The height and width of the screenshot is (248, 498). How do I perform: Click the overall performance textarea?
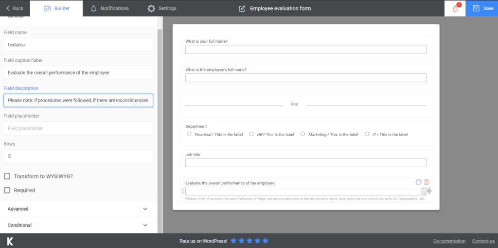tap(306, 191)
